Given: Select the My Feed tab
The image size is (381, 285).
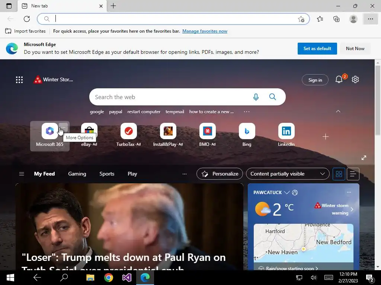Looking at the screenshot, I should (44, 174).
